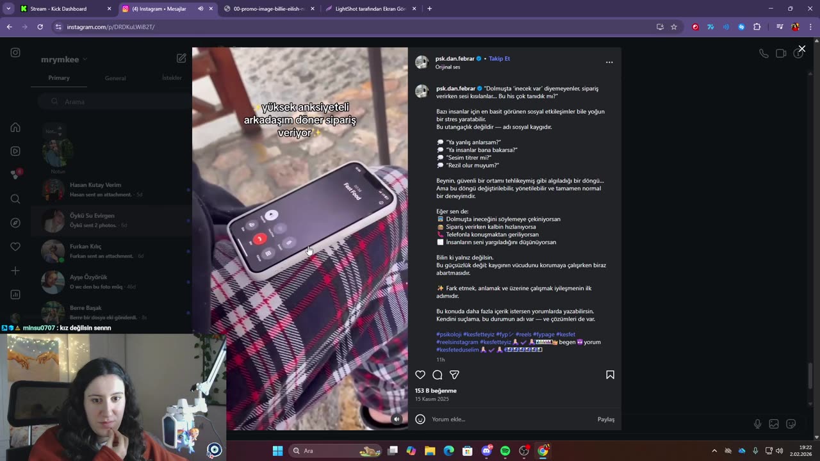Switch to the İstekler requests tab
This screenshot has width=820, height=461.
[x=172, y=78]
